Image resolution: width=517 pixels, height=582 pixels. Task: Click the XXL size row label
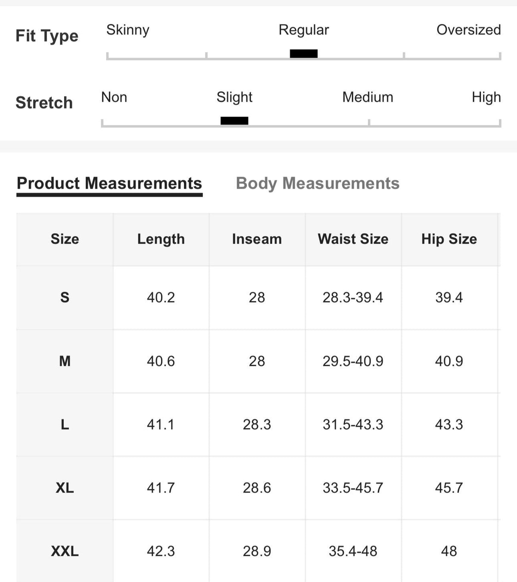(65, 551)
